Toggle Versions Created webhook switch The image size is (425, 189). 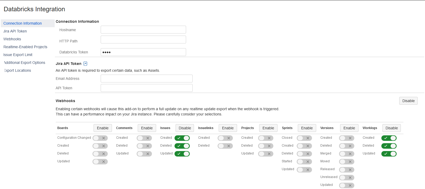tap(347, 138)
